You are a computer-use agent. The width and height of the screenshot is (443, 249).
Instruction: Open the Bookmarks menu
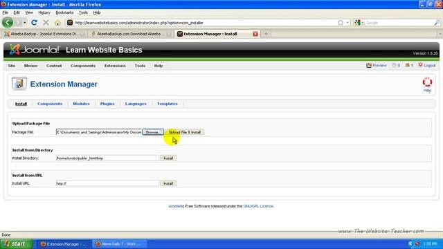pos(64,12)
